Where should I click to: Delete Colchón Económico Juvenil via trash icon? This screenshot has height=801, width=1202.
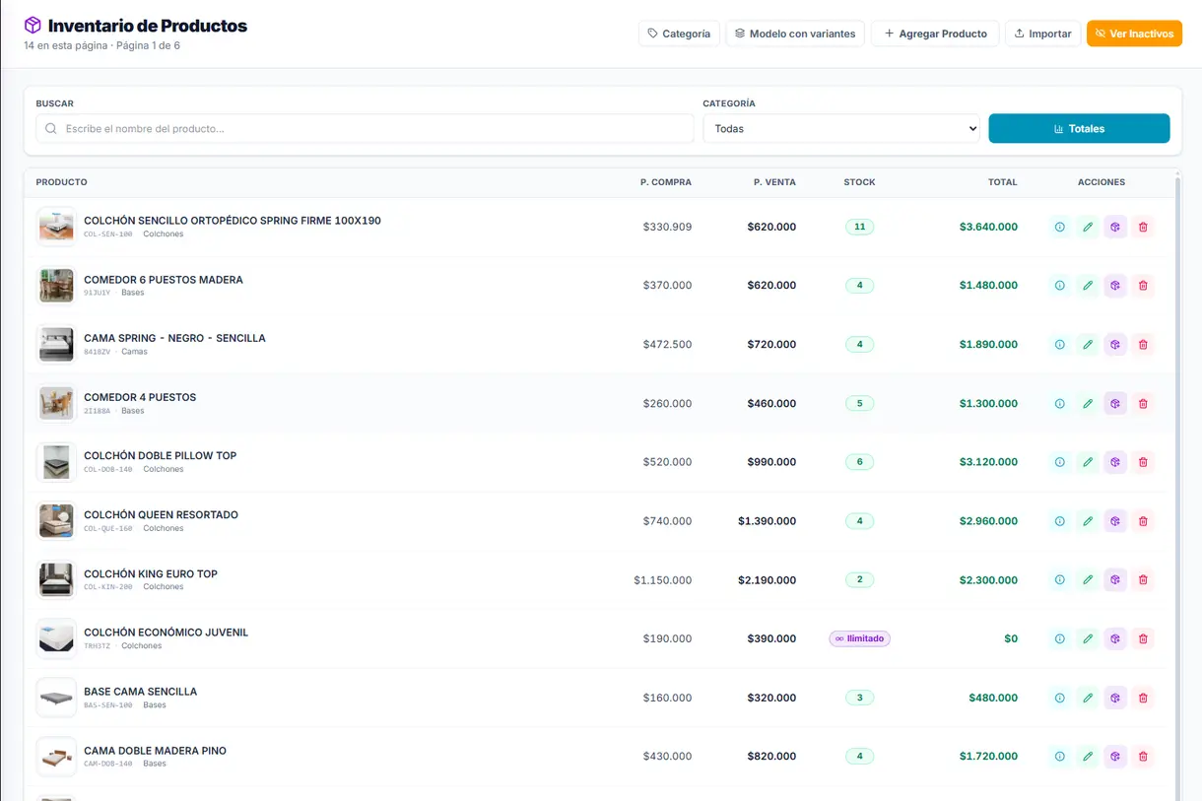pos(1143,638)
